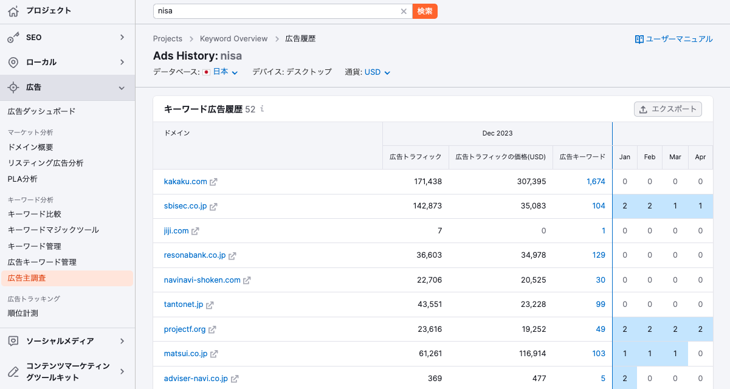This screenshot has width=730, height=389.
Task: Open the projectf.org domain link
Action: (x=185, y=329)
